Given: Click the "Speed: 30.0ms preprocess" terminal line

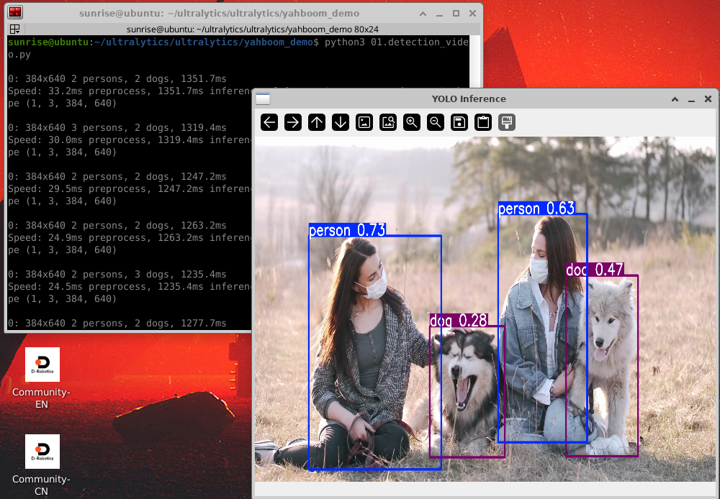Looking at the screenshot, I should click(x=130, y=140).
